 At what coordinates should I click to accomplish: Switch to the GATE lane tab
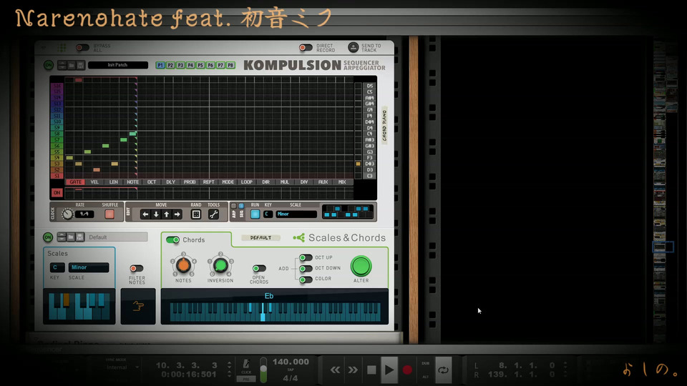[75, 182]
